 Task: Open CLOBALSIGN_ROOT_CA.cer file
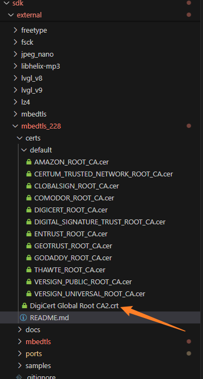[76, 186]
